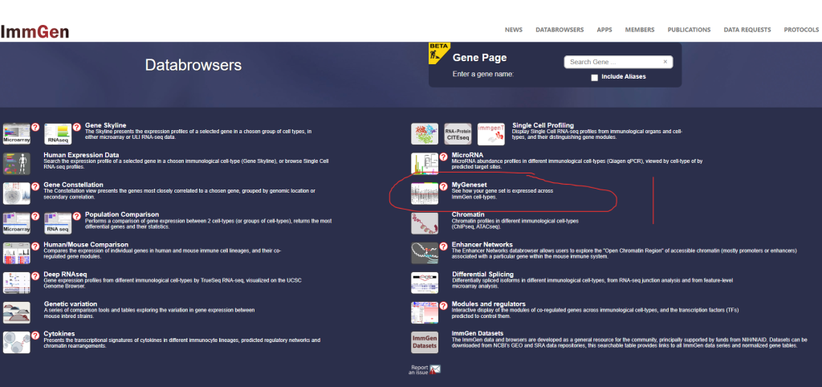Click the Enhancer Networks help question mark
This screenshot has width=822, height=387.
click(x=443, y=246)
